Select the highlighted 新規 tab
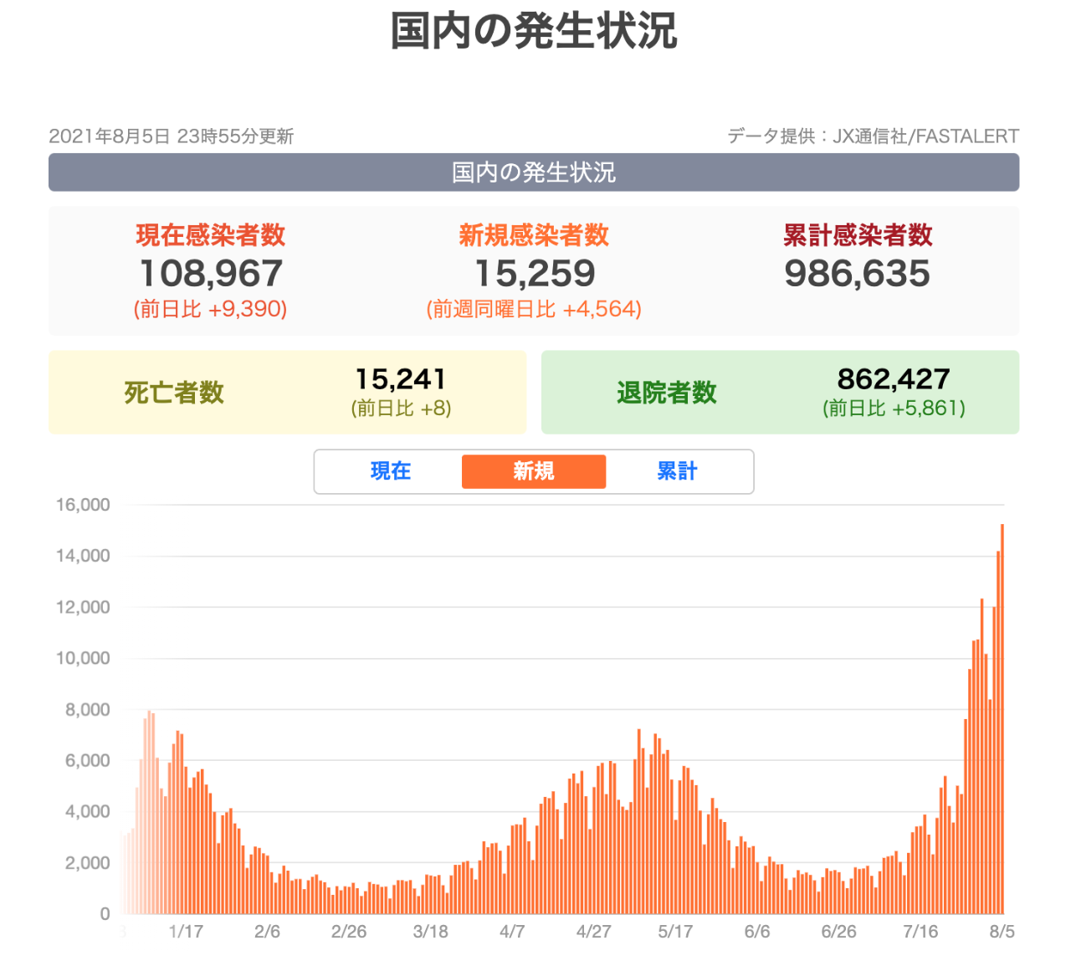 click(x=534, y=471)
